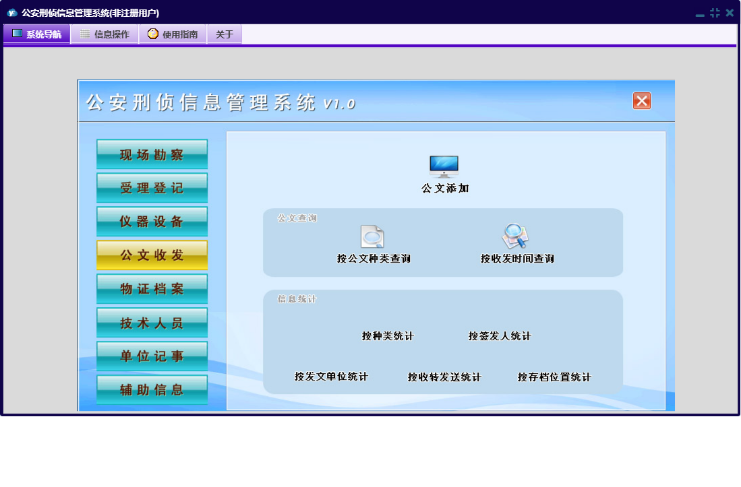This screenshot has width=741, height=487.
Task: Switch to the 信息操作 tab
Action: coord(105,34)
